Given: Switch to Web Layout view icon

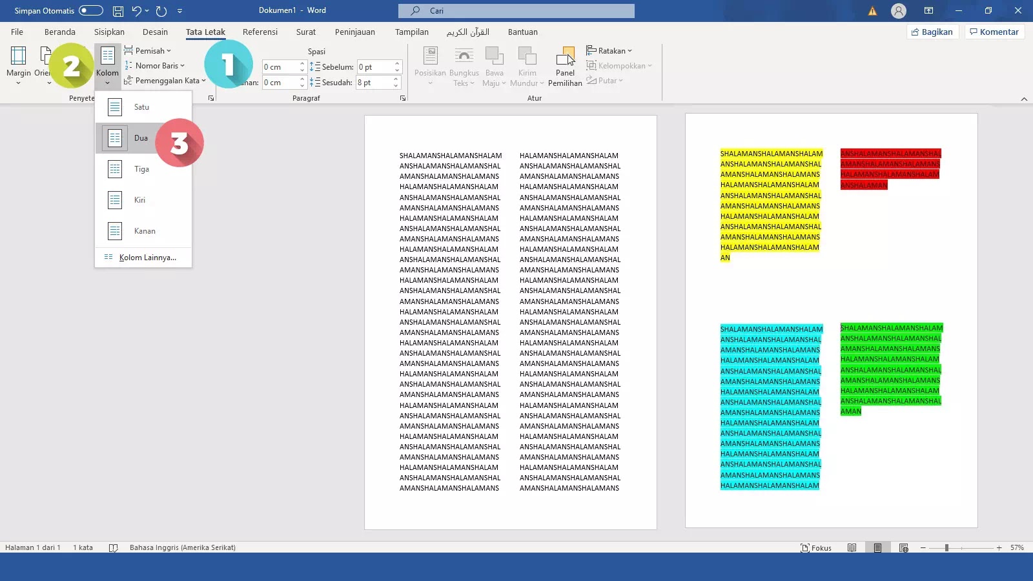Looking at the screenshot, I should pyautogui.click(x=903, y=547).
